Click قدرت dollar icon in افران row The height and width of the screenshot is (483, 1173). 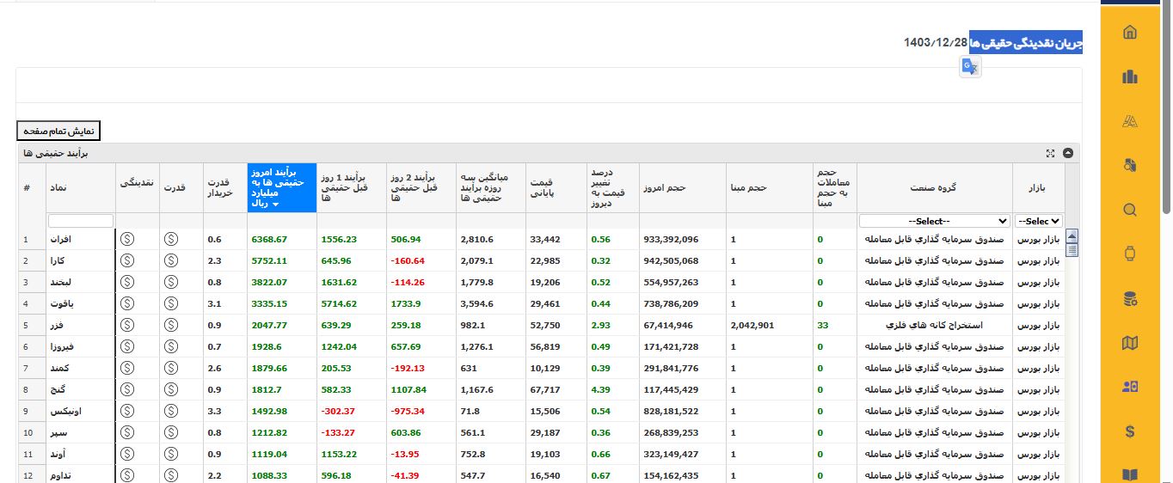(x=170, y=239)
